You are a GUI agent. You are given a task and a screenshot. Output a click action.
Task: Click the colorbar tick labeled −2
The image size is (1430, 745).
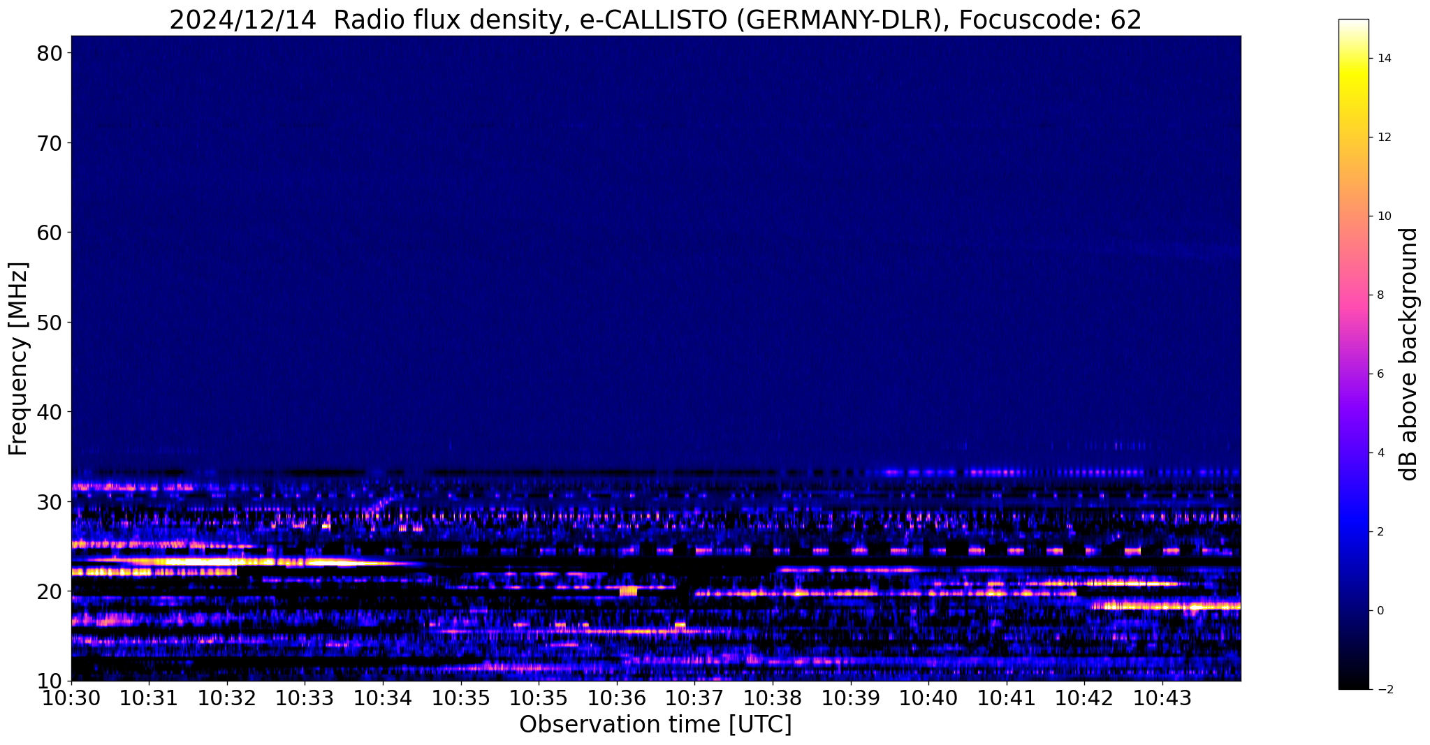pyautogui.click(x=1384, y=690)
